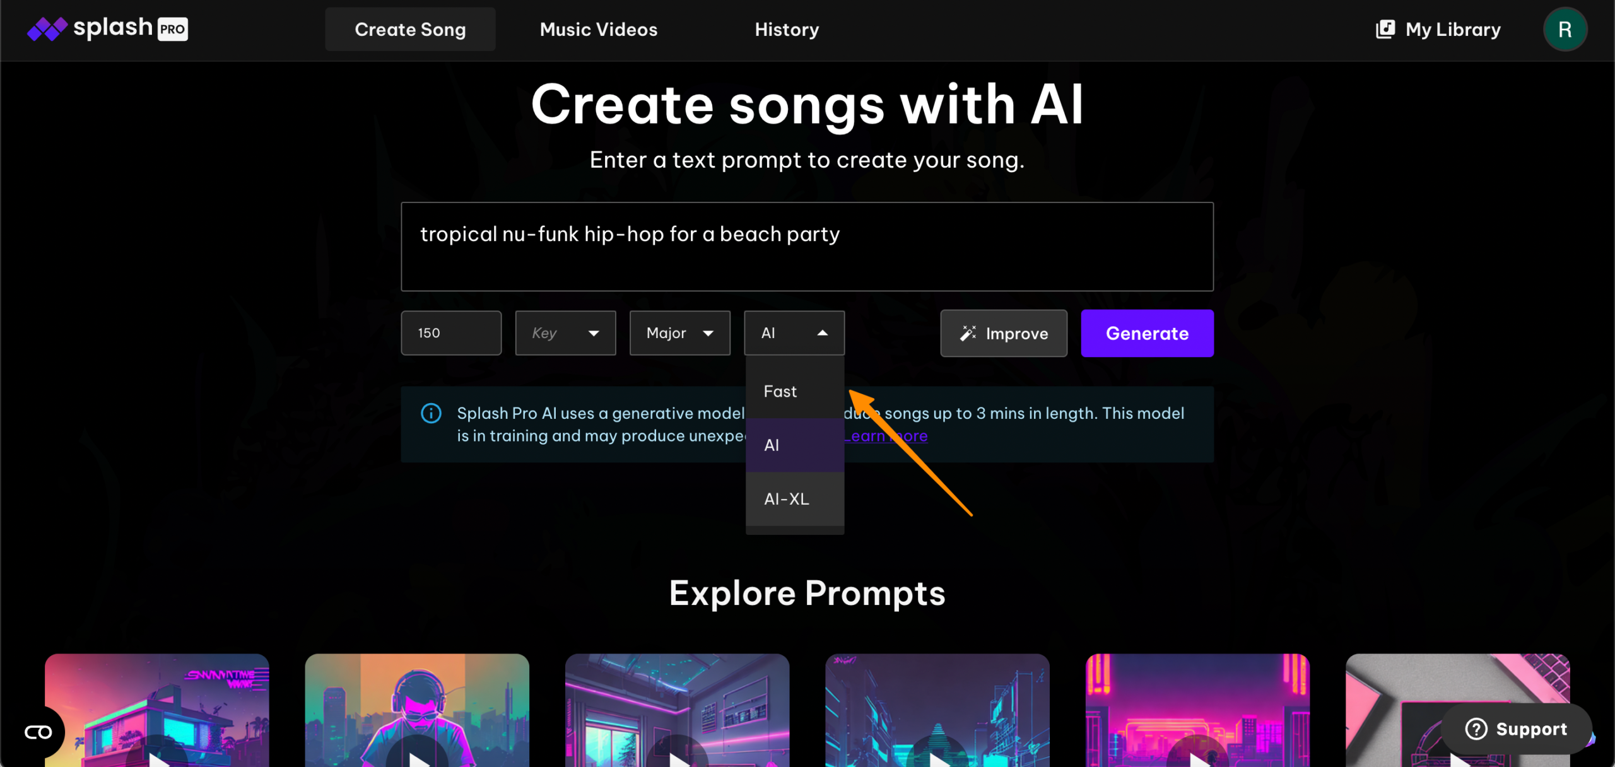This screenshot has width=1615, height=767.
Task: Play the DJ with headphones prompt
Action: [417, 756]
